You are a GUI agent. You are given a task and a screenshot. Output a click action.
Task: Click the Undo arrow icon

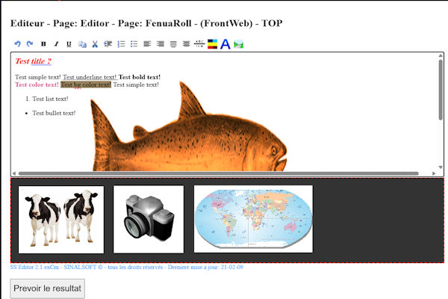point(17,44)
